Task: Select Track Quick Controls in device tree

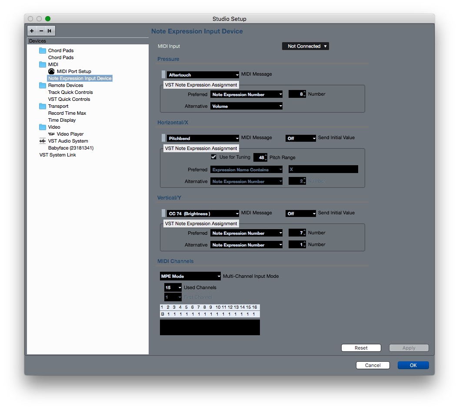Action: [x=70, y=92]
